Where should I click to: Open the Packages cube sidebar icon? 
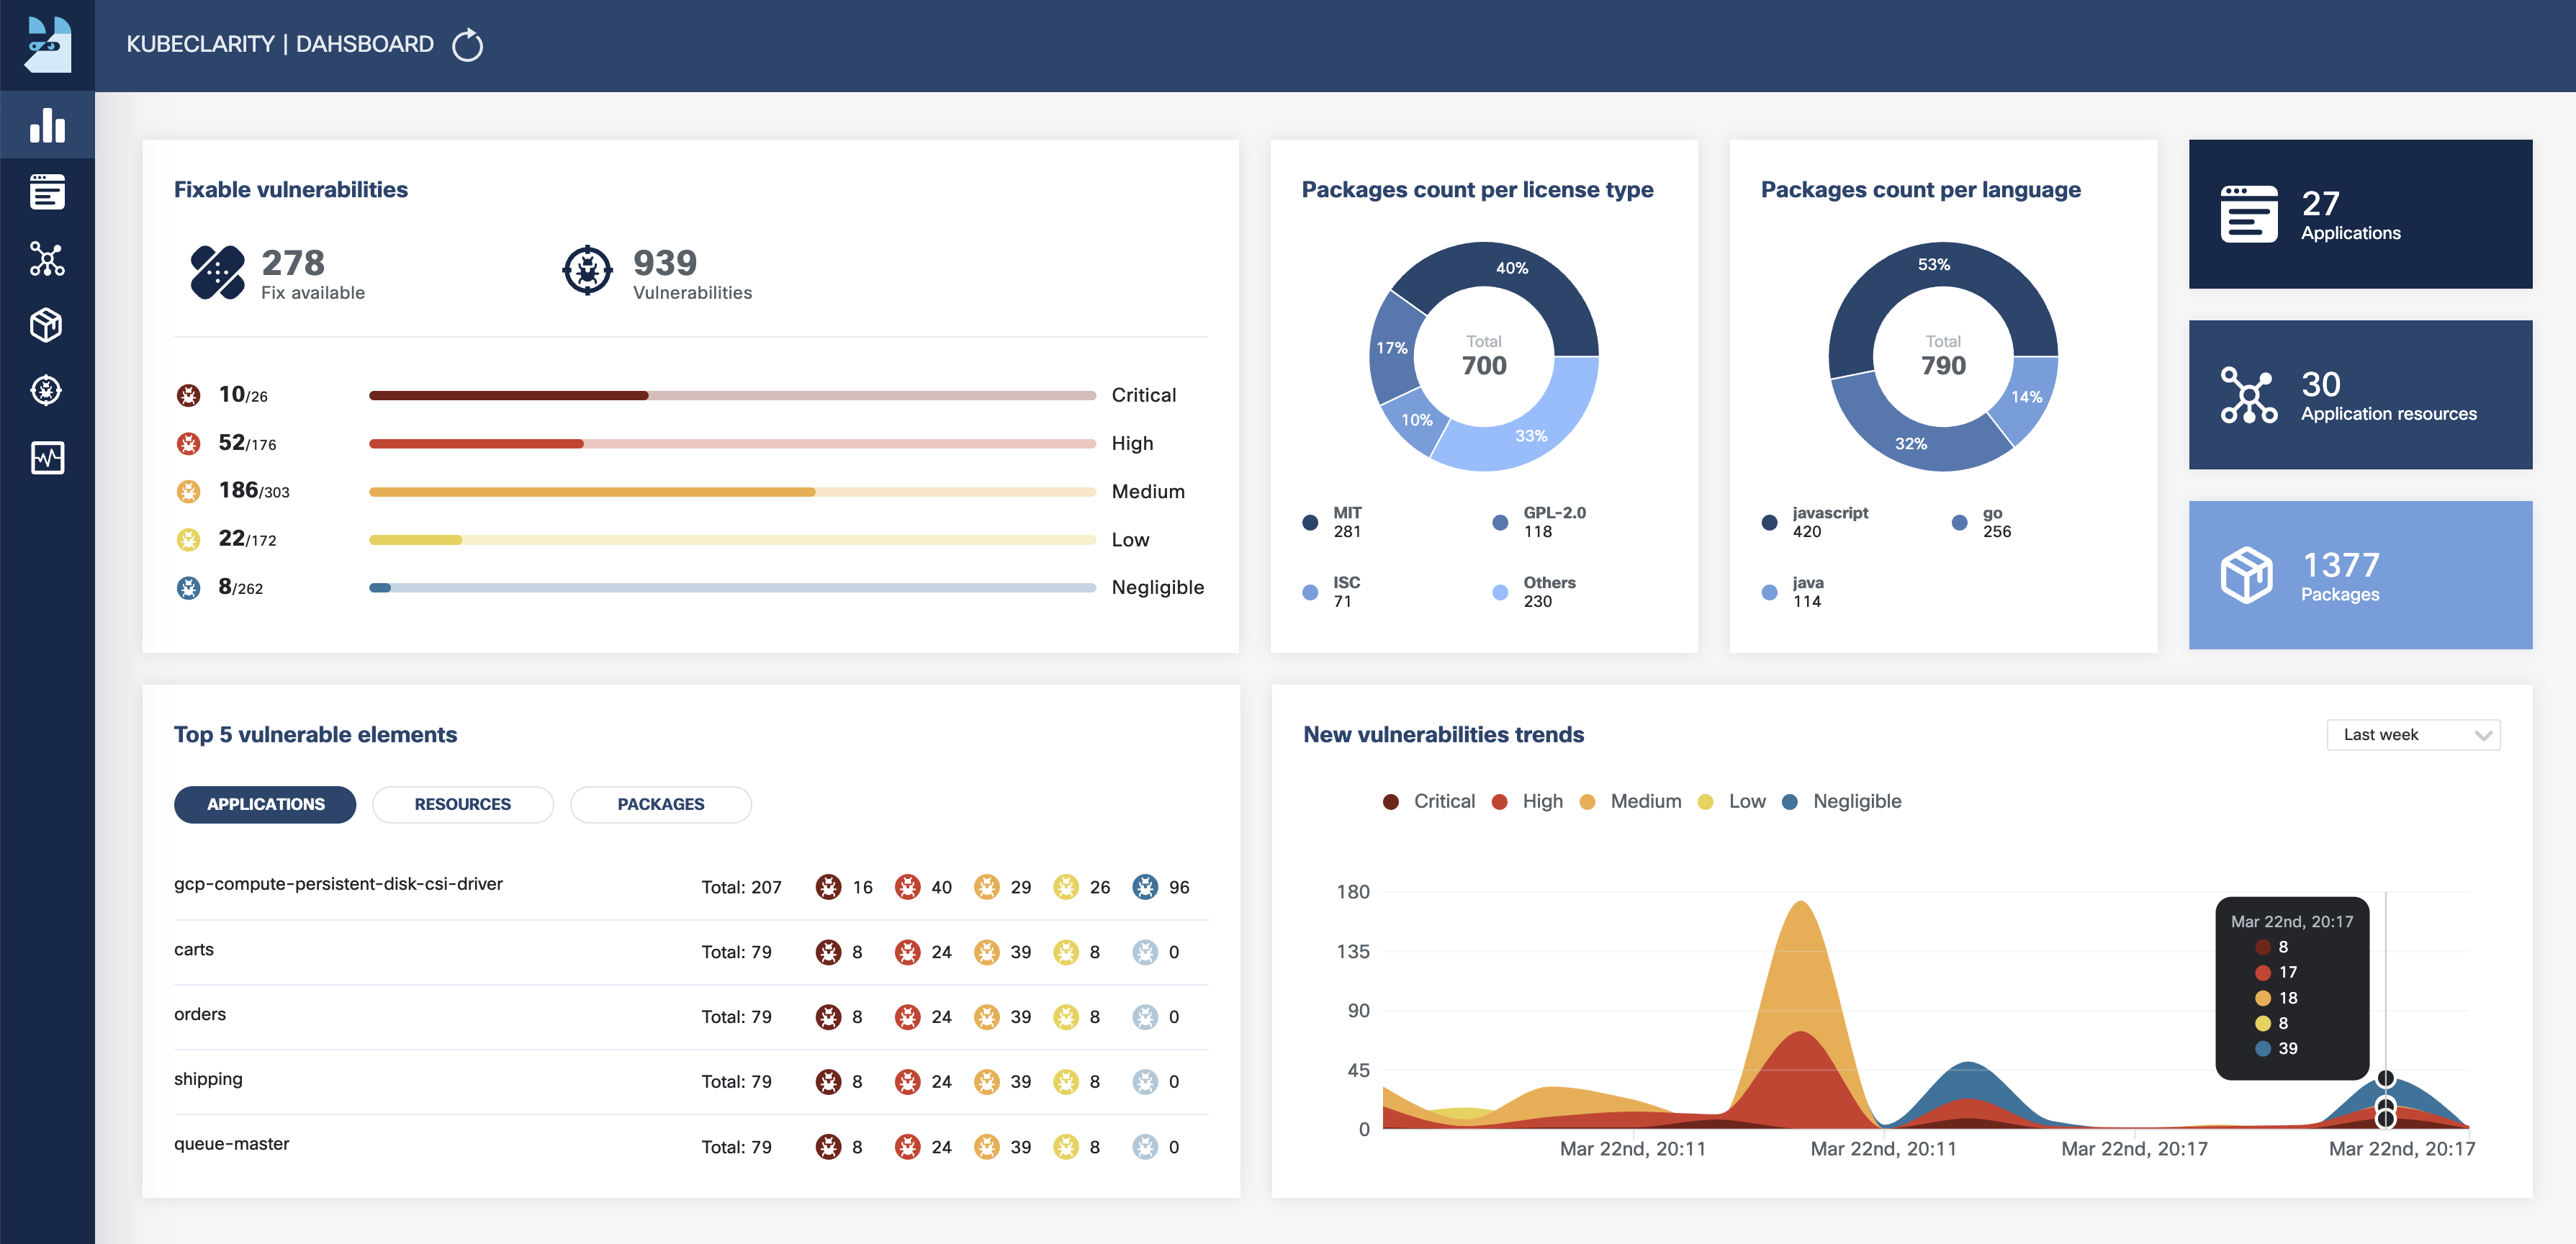(47, 325)
